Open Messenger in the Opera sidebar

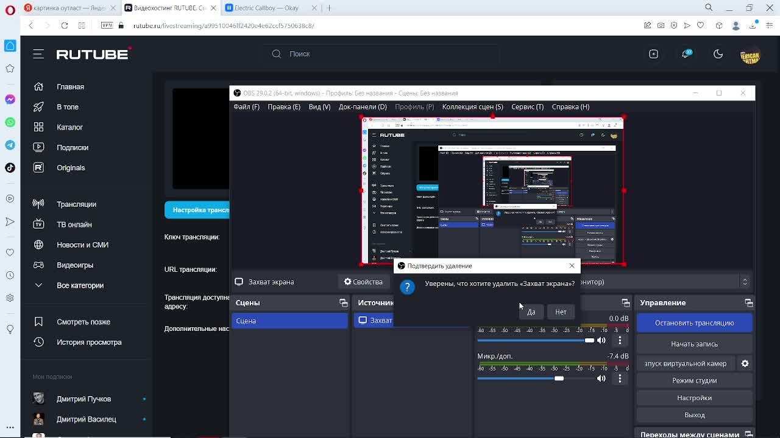[x=10, y=99]
